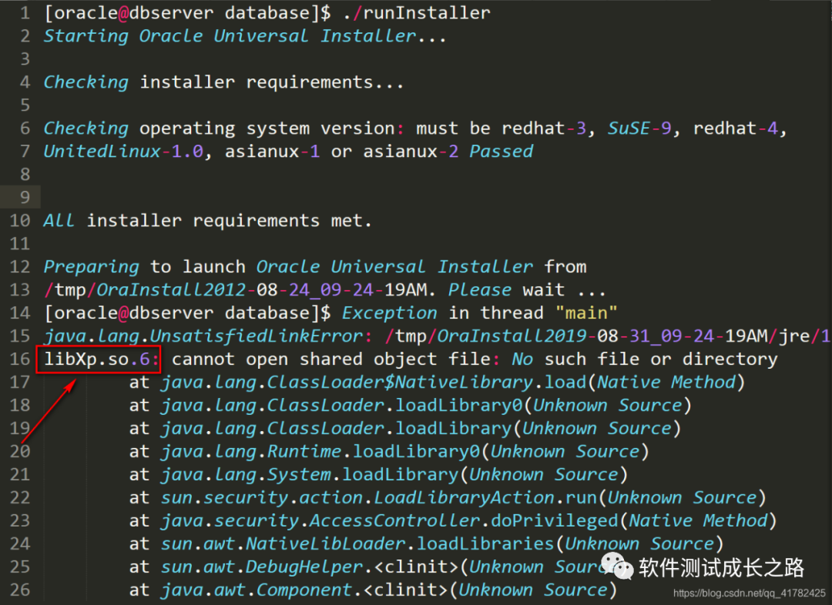Click 'SuSE-9' on line 6
The image size is (832, 605).
pos(639,129)
